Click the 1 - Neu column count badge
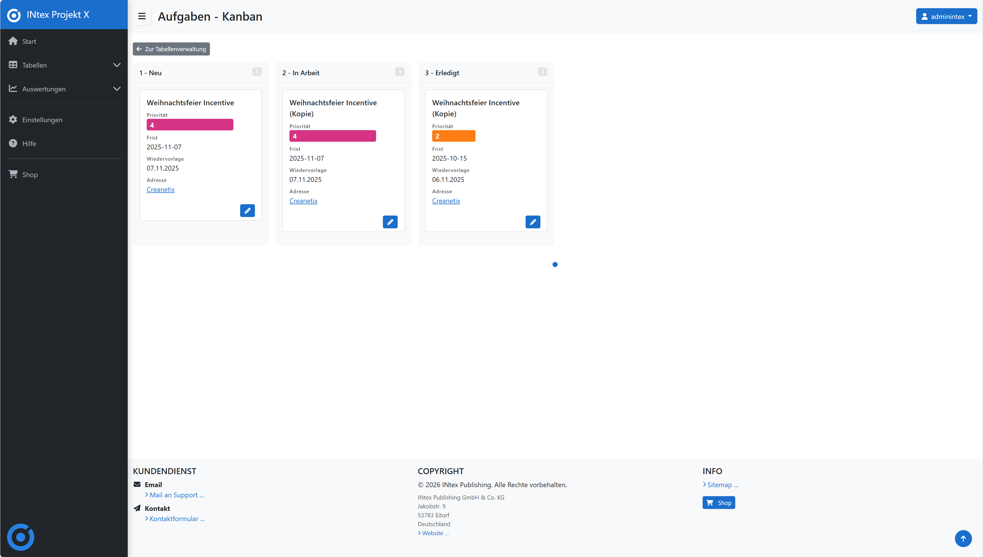This screenshot has width=983, height=557. [x=257, y=72]
